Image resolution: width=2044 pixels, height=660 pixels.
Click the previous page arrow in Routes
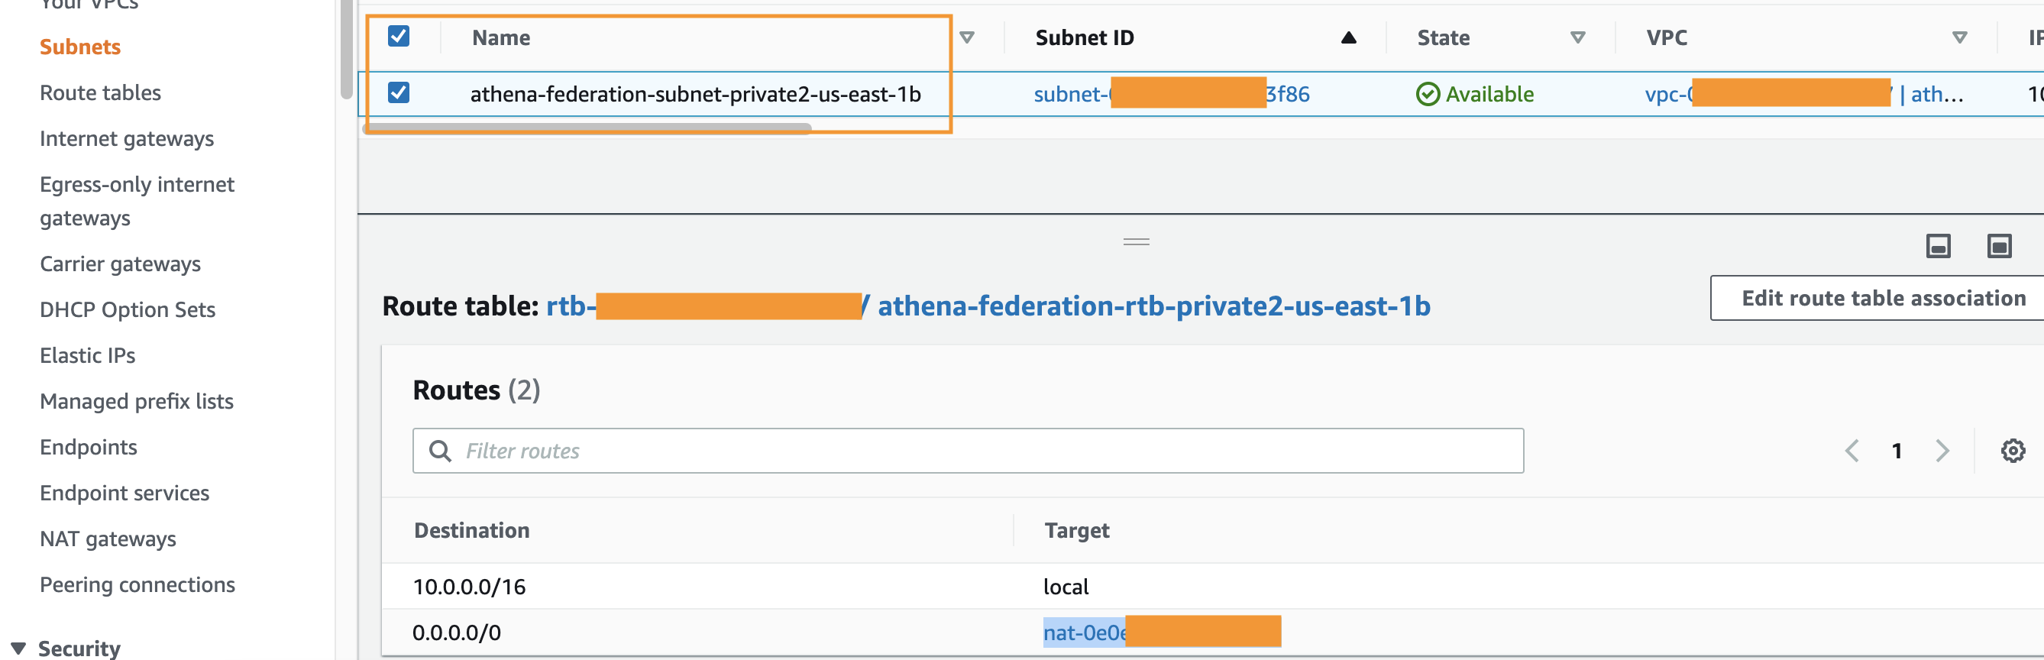coord(1852,451)
